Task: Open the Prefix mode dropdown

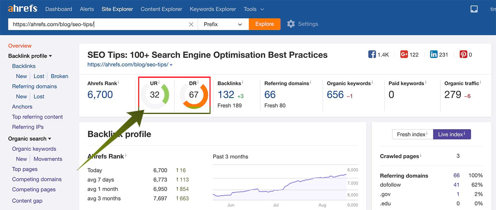Action: pyautogui.click(x=223, y=24)
